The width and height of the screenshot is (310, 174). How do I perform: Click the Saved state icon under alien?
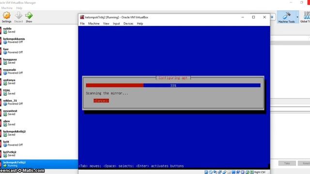(x=5, y=124)
